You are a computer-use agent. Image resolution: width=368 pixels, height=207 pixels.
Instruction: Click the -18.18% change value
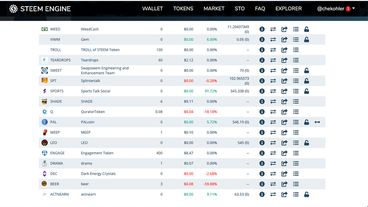point(210,112)
